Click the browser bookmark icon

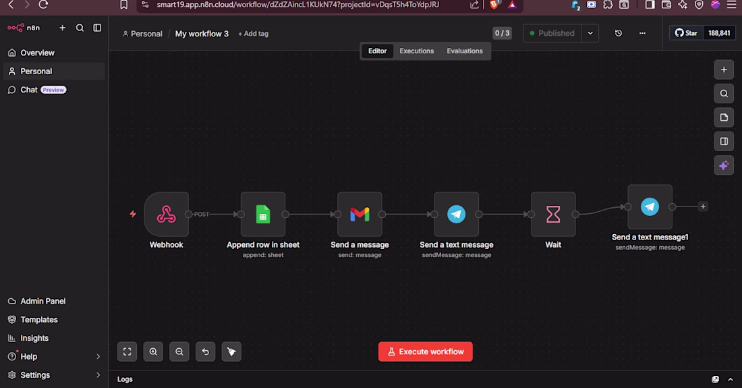124,5
